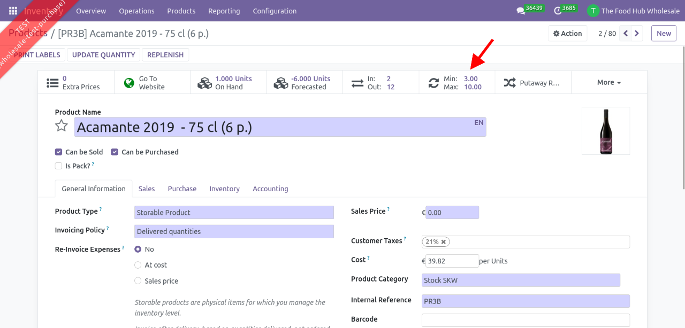Select the At cost radio option

(x=138, y=265)
